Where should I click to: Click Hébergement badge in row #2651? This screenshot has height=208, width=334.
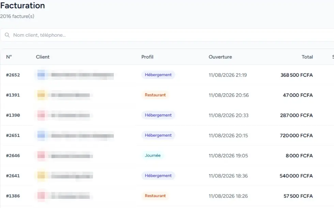pyautogui.click(x=158, y=135)
